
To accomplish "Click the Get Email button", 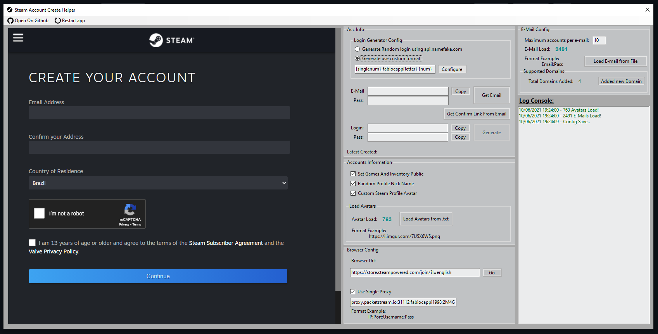I will [x=492, y=95].
